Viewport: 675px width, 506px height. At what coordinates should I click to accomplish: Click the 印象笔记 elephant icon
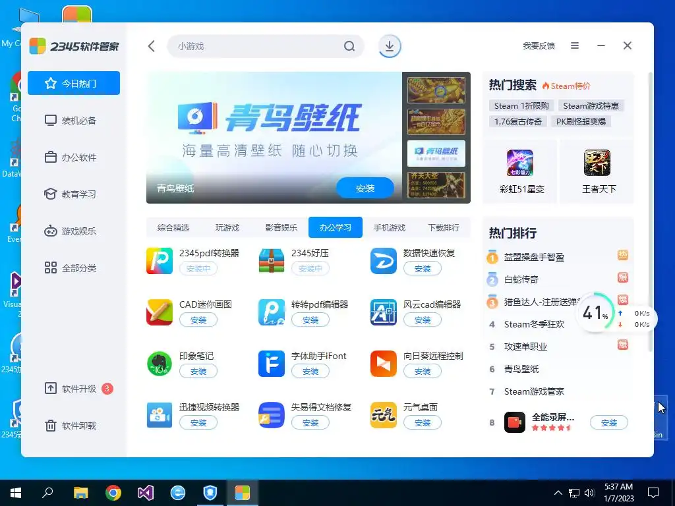tap(160, 364)
